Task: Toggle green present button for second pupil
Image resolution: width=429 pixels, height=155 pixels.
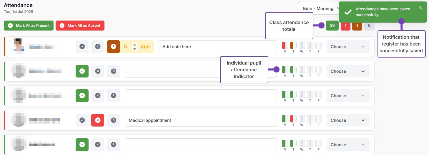Action: pos(82,71)
